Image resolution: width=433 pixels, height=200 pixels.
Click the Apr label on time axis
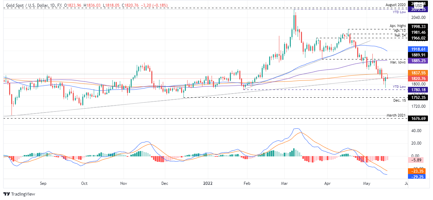click(327, 183)
